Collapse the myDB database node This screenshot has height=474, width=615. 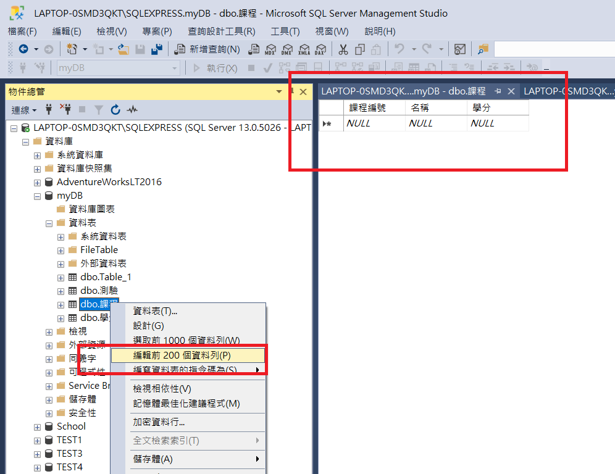point(37,197)
